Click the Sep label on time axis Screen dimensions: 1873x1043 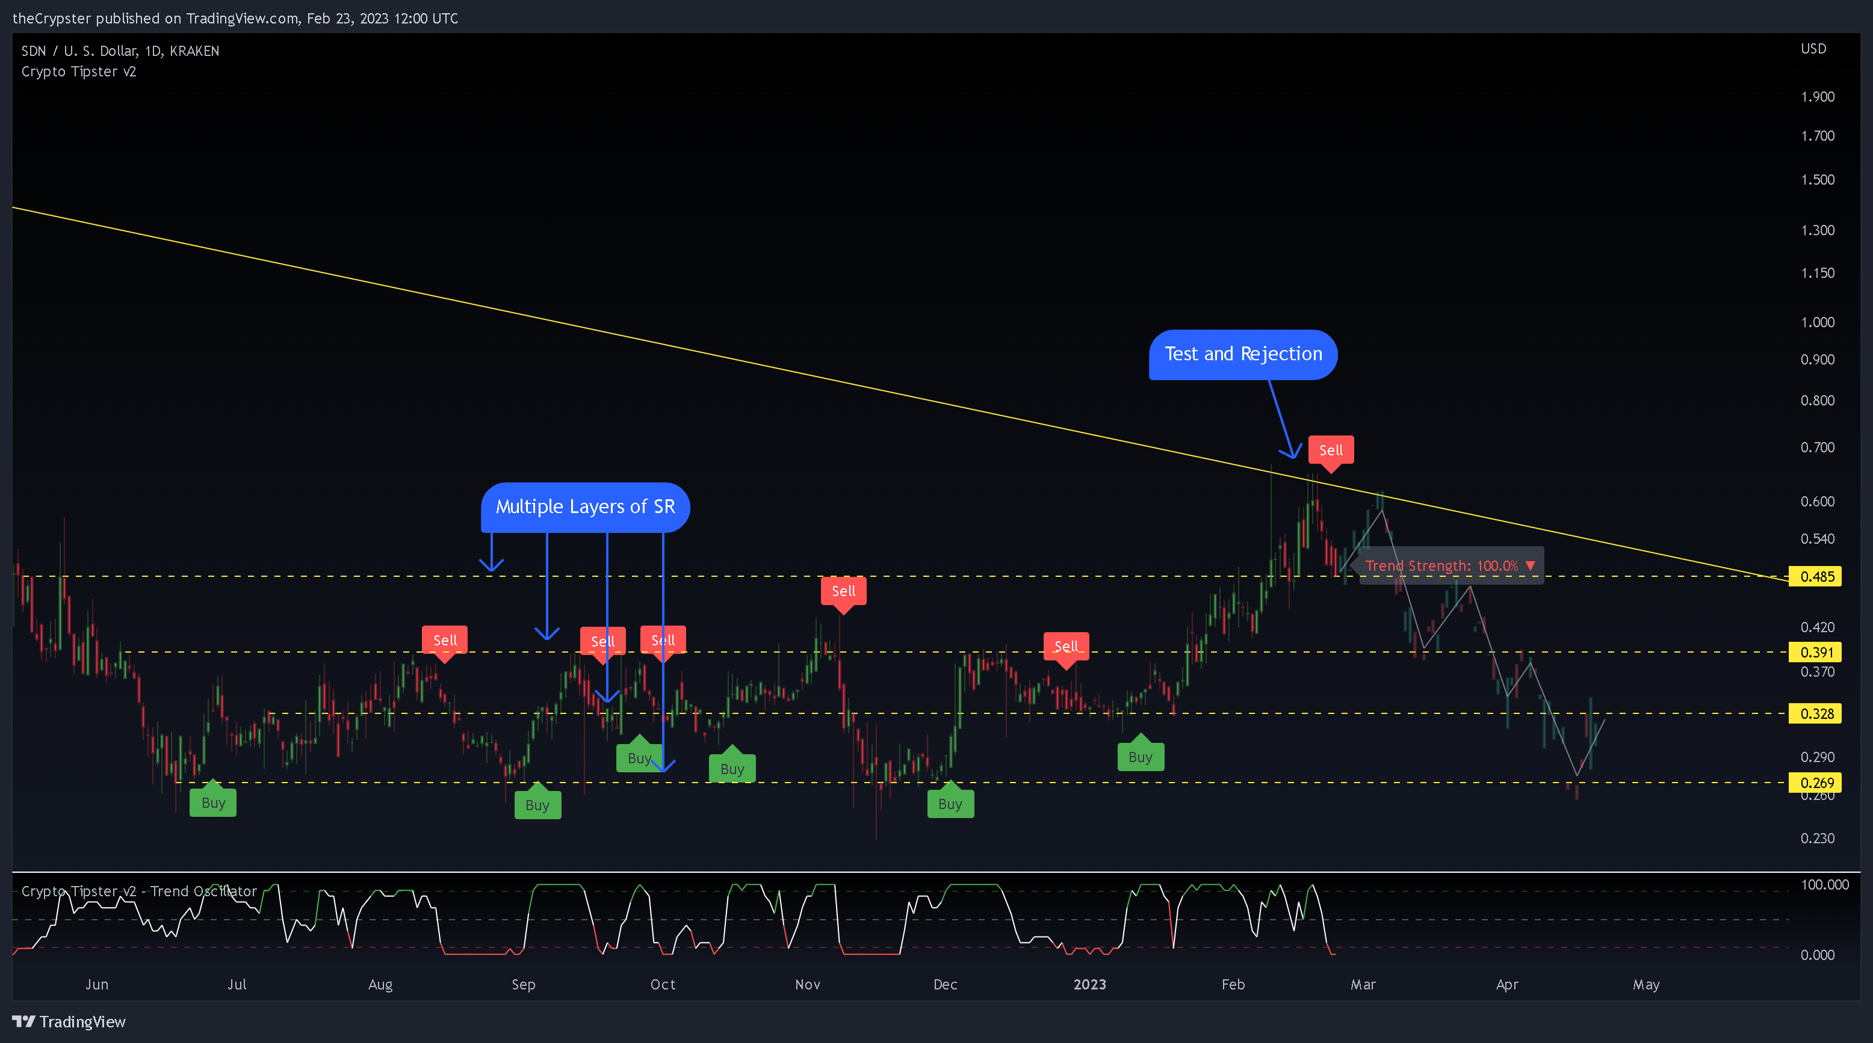coord(524,984)
